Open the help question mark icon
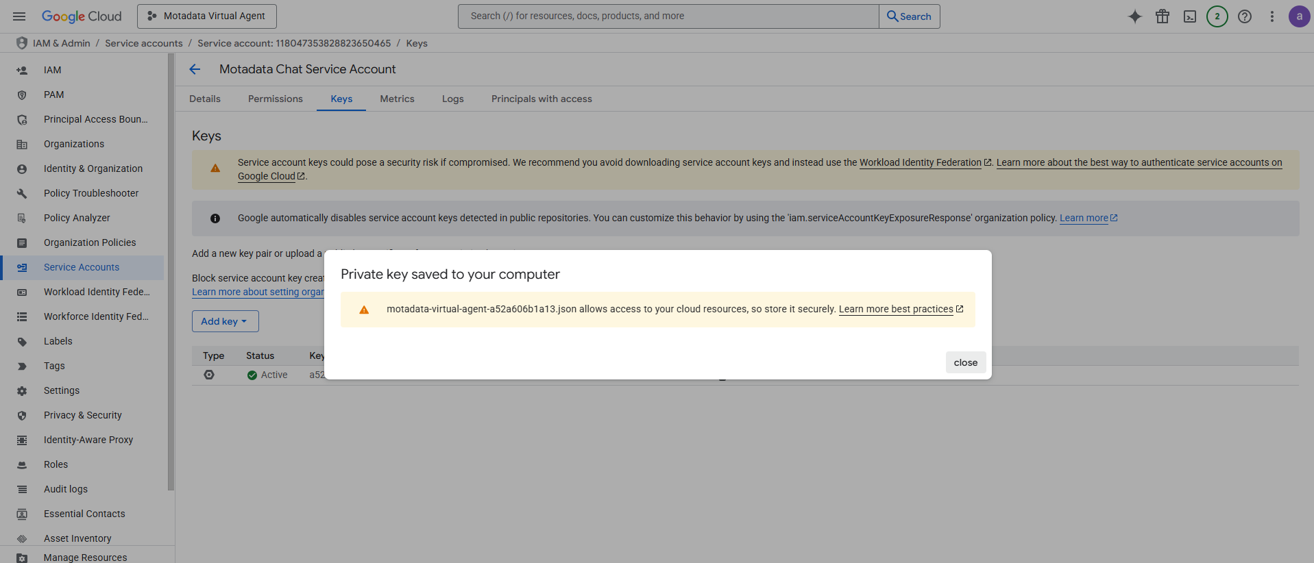Image resolution: width=1314 pixels, height=563 pixels. 1244,16
